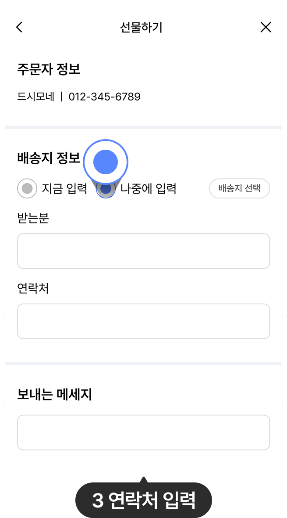Focus the 연락처 input field
287x518 pixels.
[143, 321]
